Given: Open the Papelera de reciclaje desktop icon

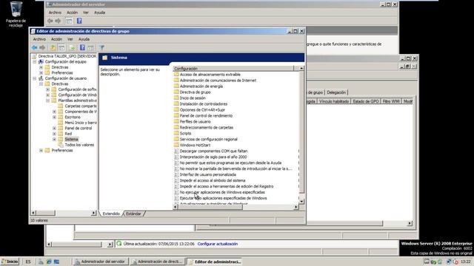Looking at the screenshot, I should click(16, 14).
